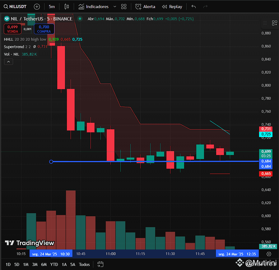Set date range to 6M
The image size is (279, 270).
pyautogui.click(x=44, y=264)
